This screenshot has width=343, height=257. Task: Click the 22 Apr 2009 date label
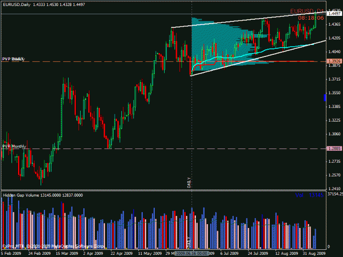pyautogui.click(x=121, y=253)
